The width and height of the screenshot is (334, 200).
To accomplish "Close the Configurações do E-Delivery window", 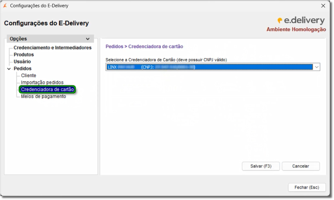I will 323,6.
